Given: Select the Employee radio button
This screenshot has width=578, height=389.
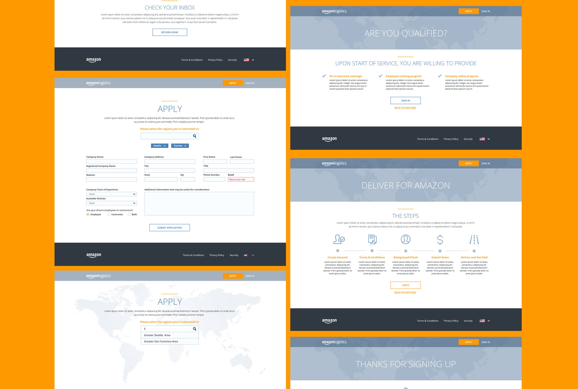Looking at the screenshot, I should coord(88,215).
